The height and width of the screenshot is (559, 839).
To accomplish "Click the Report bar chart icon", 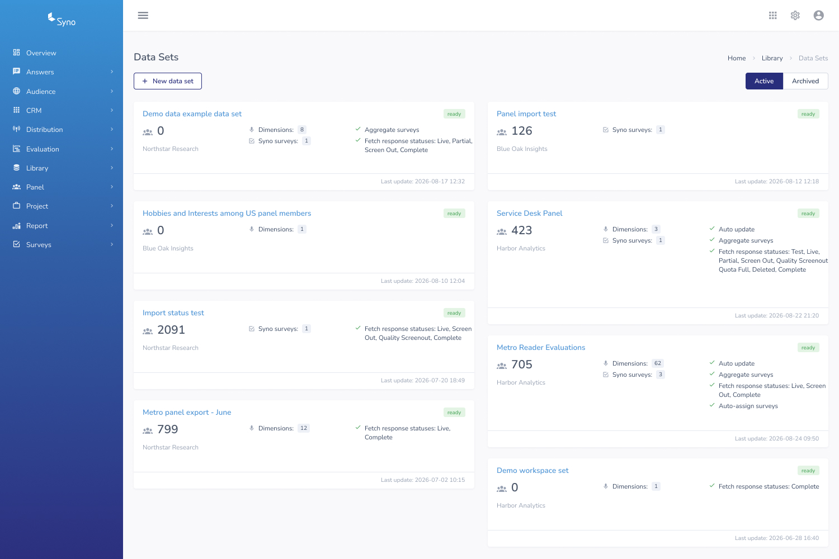I will (x=17, y=225).
